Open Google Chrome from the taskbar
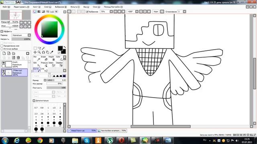Screen dimensions: 257x144 click(x=40, y=140)
